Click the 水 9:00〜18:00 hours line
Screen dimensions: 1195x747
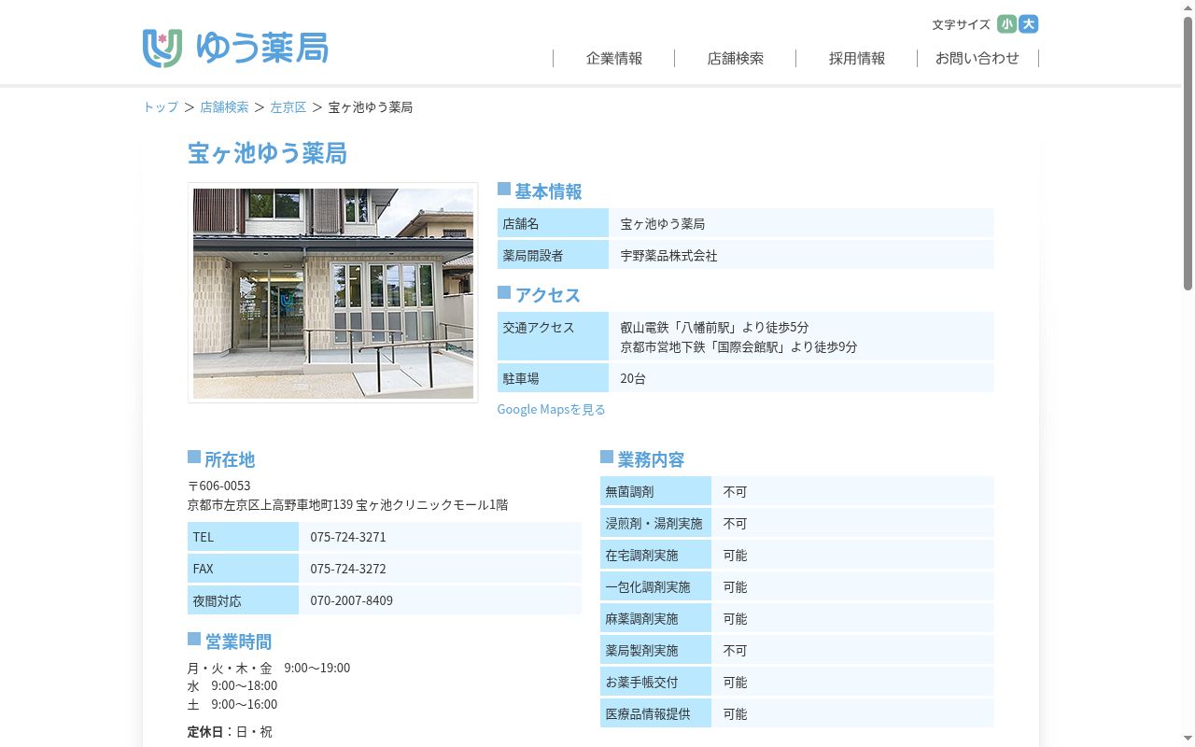tap(232, 685)
